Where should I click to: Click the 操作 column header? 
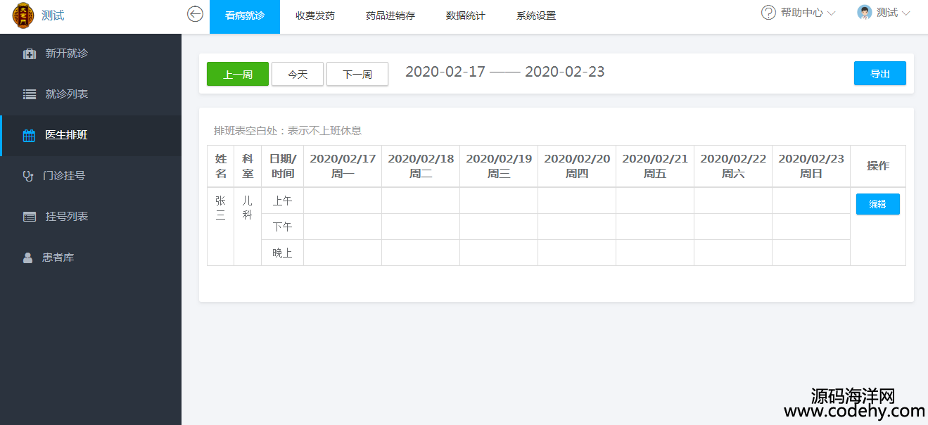[878, 166]
